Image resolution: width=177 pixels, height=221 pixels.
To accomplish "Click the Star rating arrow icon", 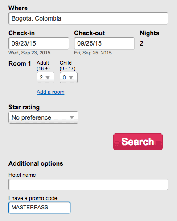I will tap(72, 117).
